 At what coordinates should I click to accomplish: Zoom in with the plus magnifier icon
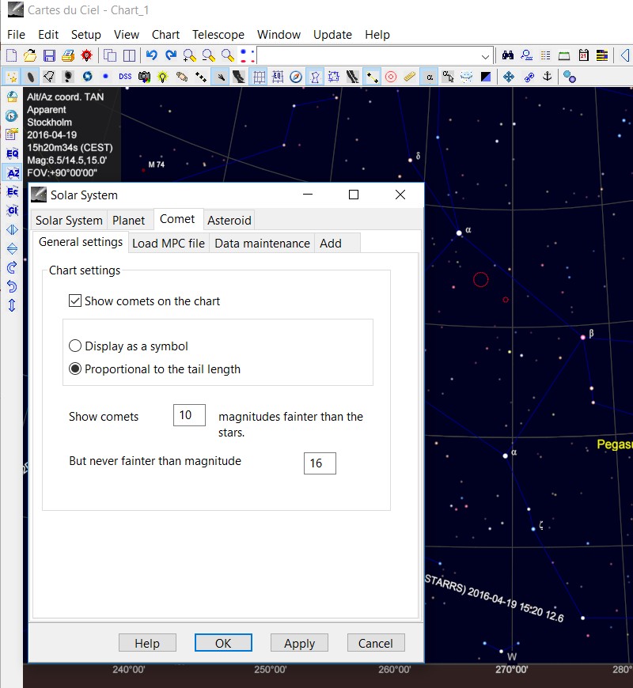coord(190,55)
